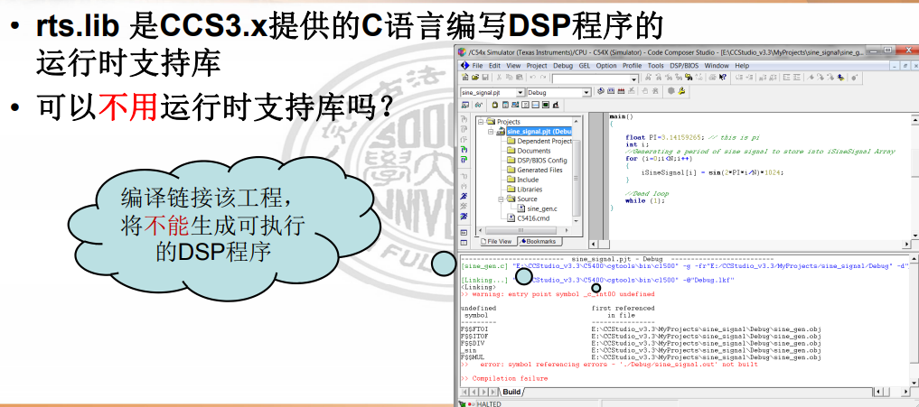Click the Step Over icon in sidebar
Viewport: 919px width, 407px height.
464,129
